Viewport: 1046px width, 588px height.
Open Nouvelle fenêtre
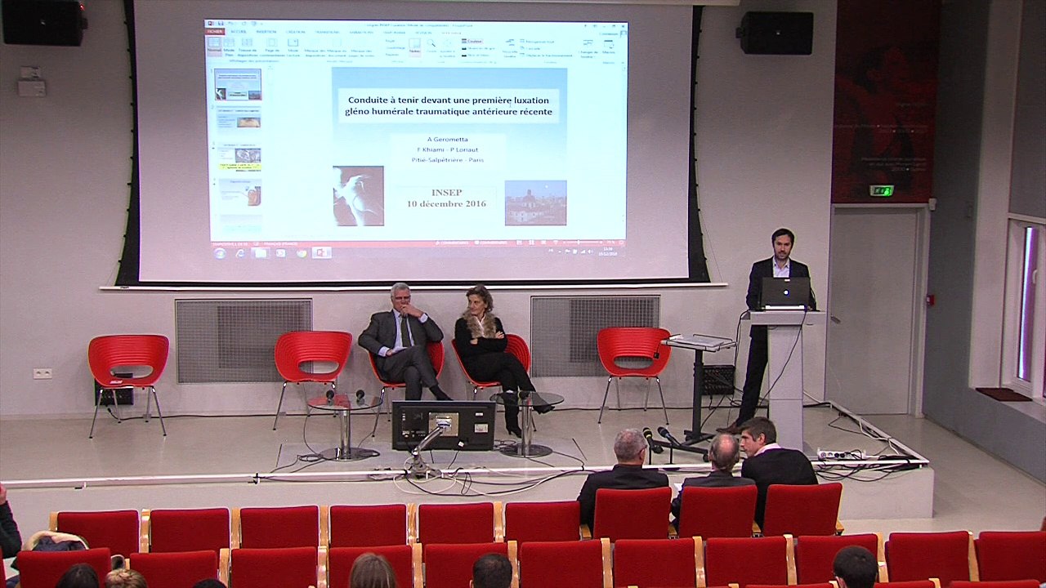(509, 47)
